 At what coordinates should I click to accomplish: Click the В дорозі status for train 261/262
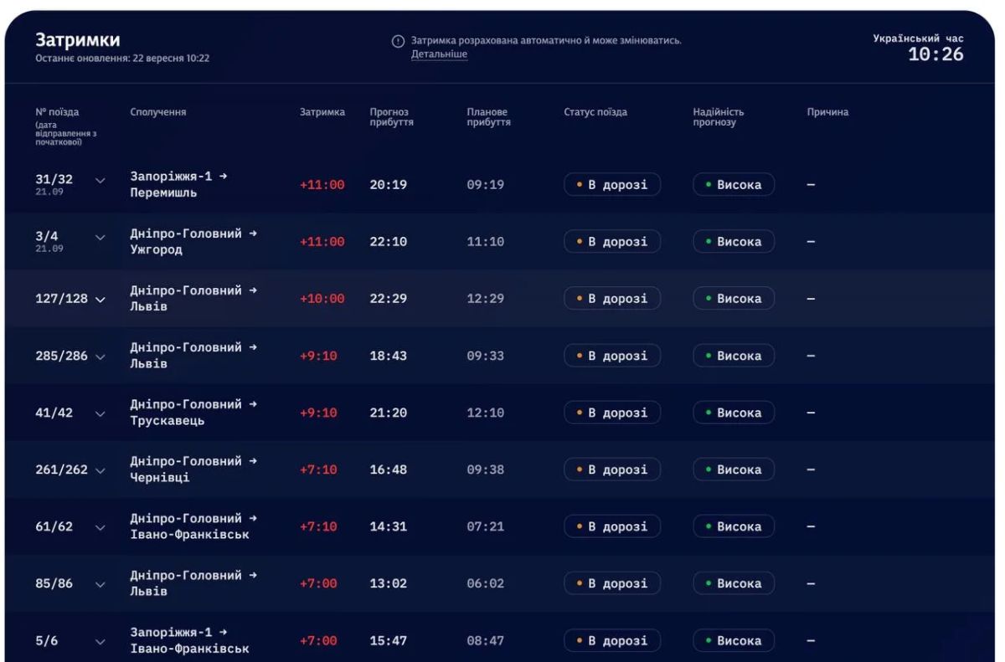[x=612, y=470]
